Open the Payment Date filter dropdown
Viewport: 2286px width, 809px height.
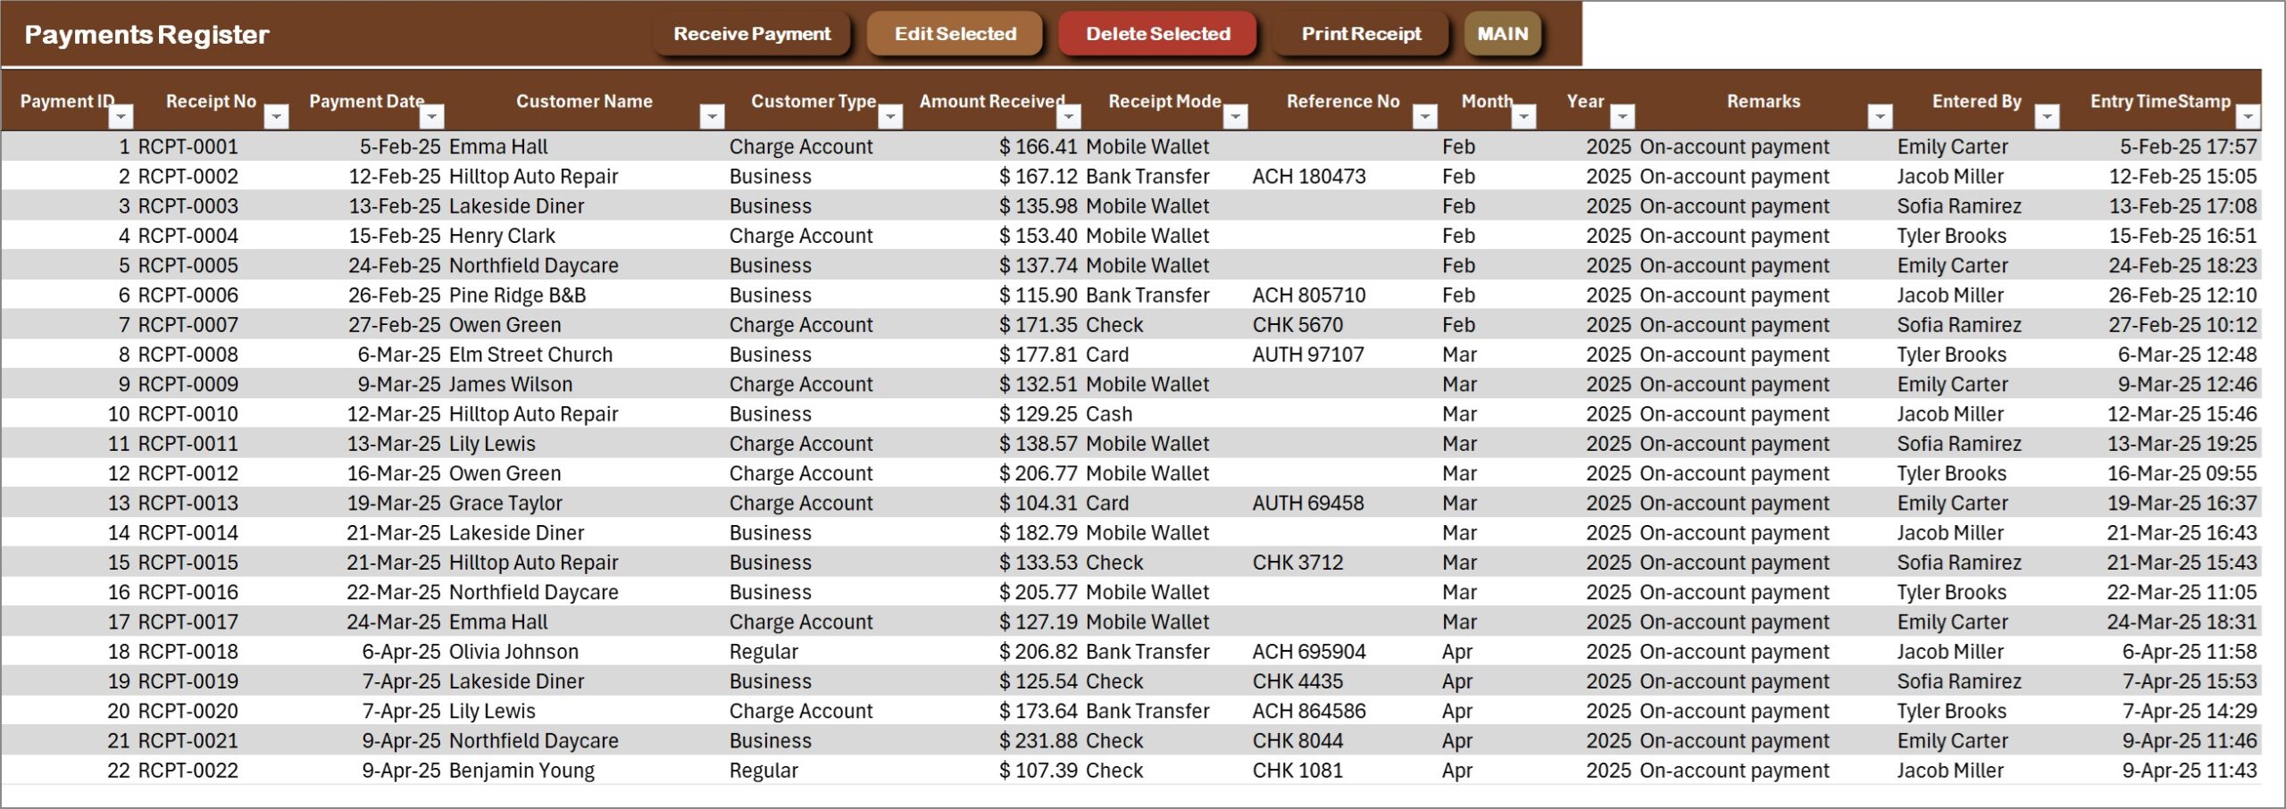tap(432, 116)
